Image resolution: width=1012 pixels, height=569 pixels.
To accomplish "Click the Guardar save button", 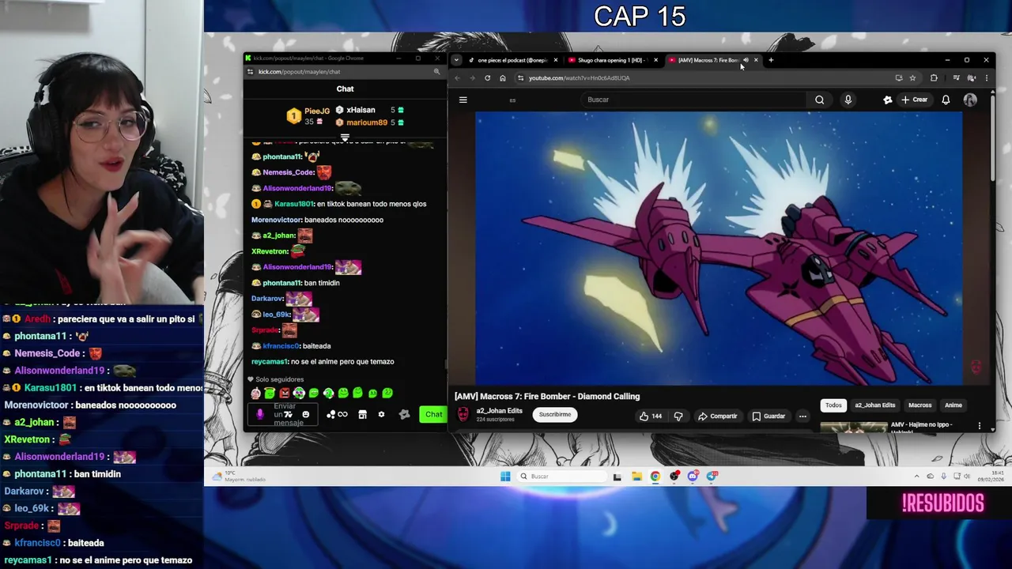I will [768, 416].
